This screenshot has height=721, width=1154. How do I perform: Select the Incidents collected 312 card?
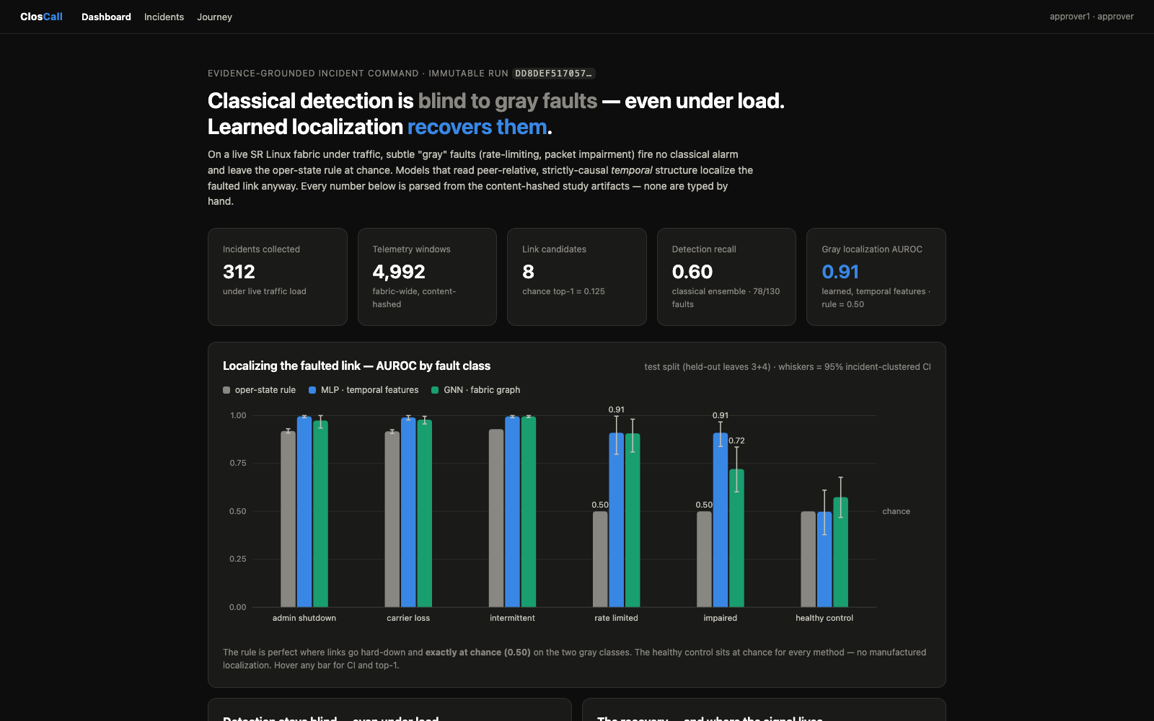coord(278,277)
